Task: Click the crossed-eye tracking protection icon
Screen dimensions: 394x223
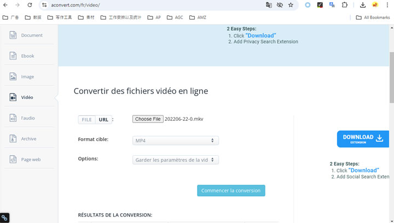Action: (x=280, y=5)
